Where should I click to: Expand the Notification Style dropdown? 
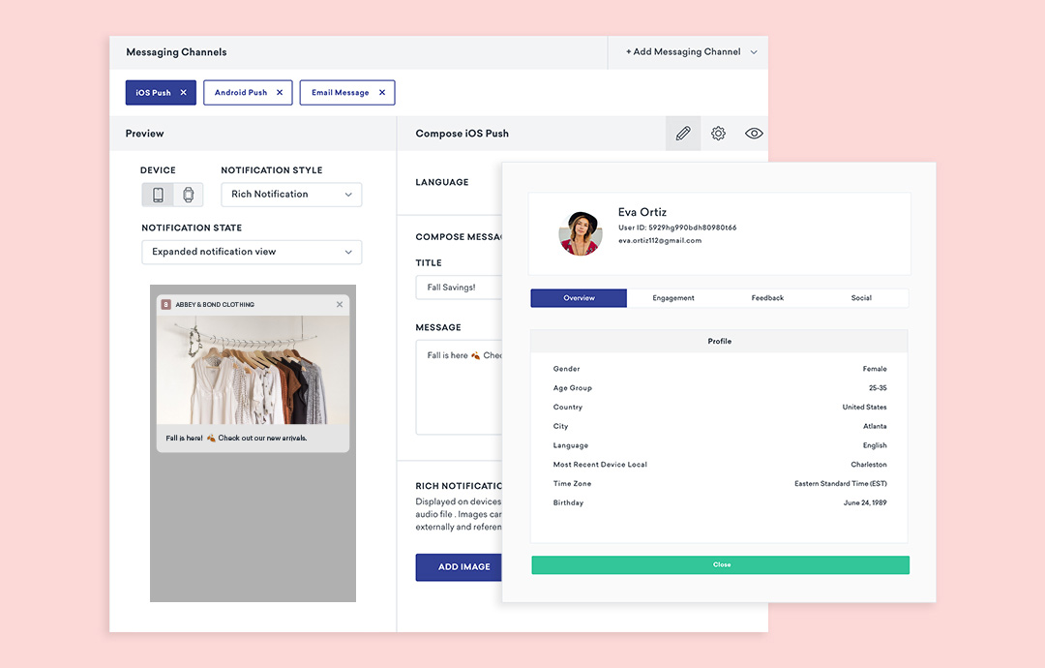291,195
